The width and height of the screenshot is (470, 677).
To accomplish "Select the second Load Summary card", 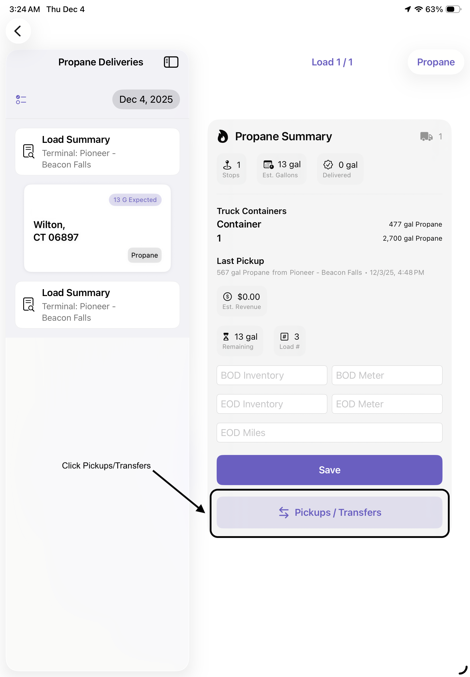I will [x=97, y=305].
